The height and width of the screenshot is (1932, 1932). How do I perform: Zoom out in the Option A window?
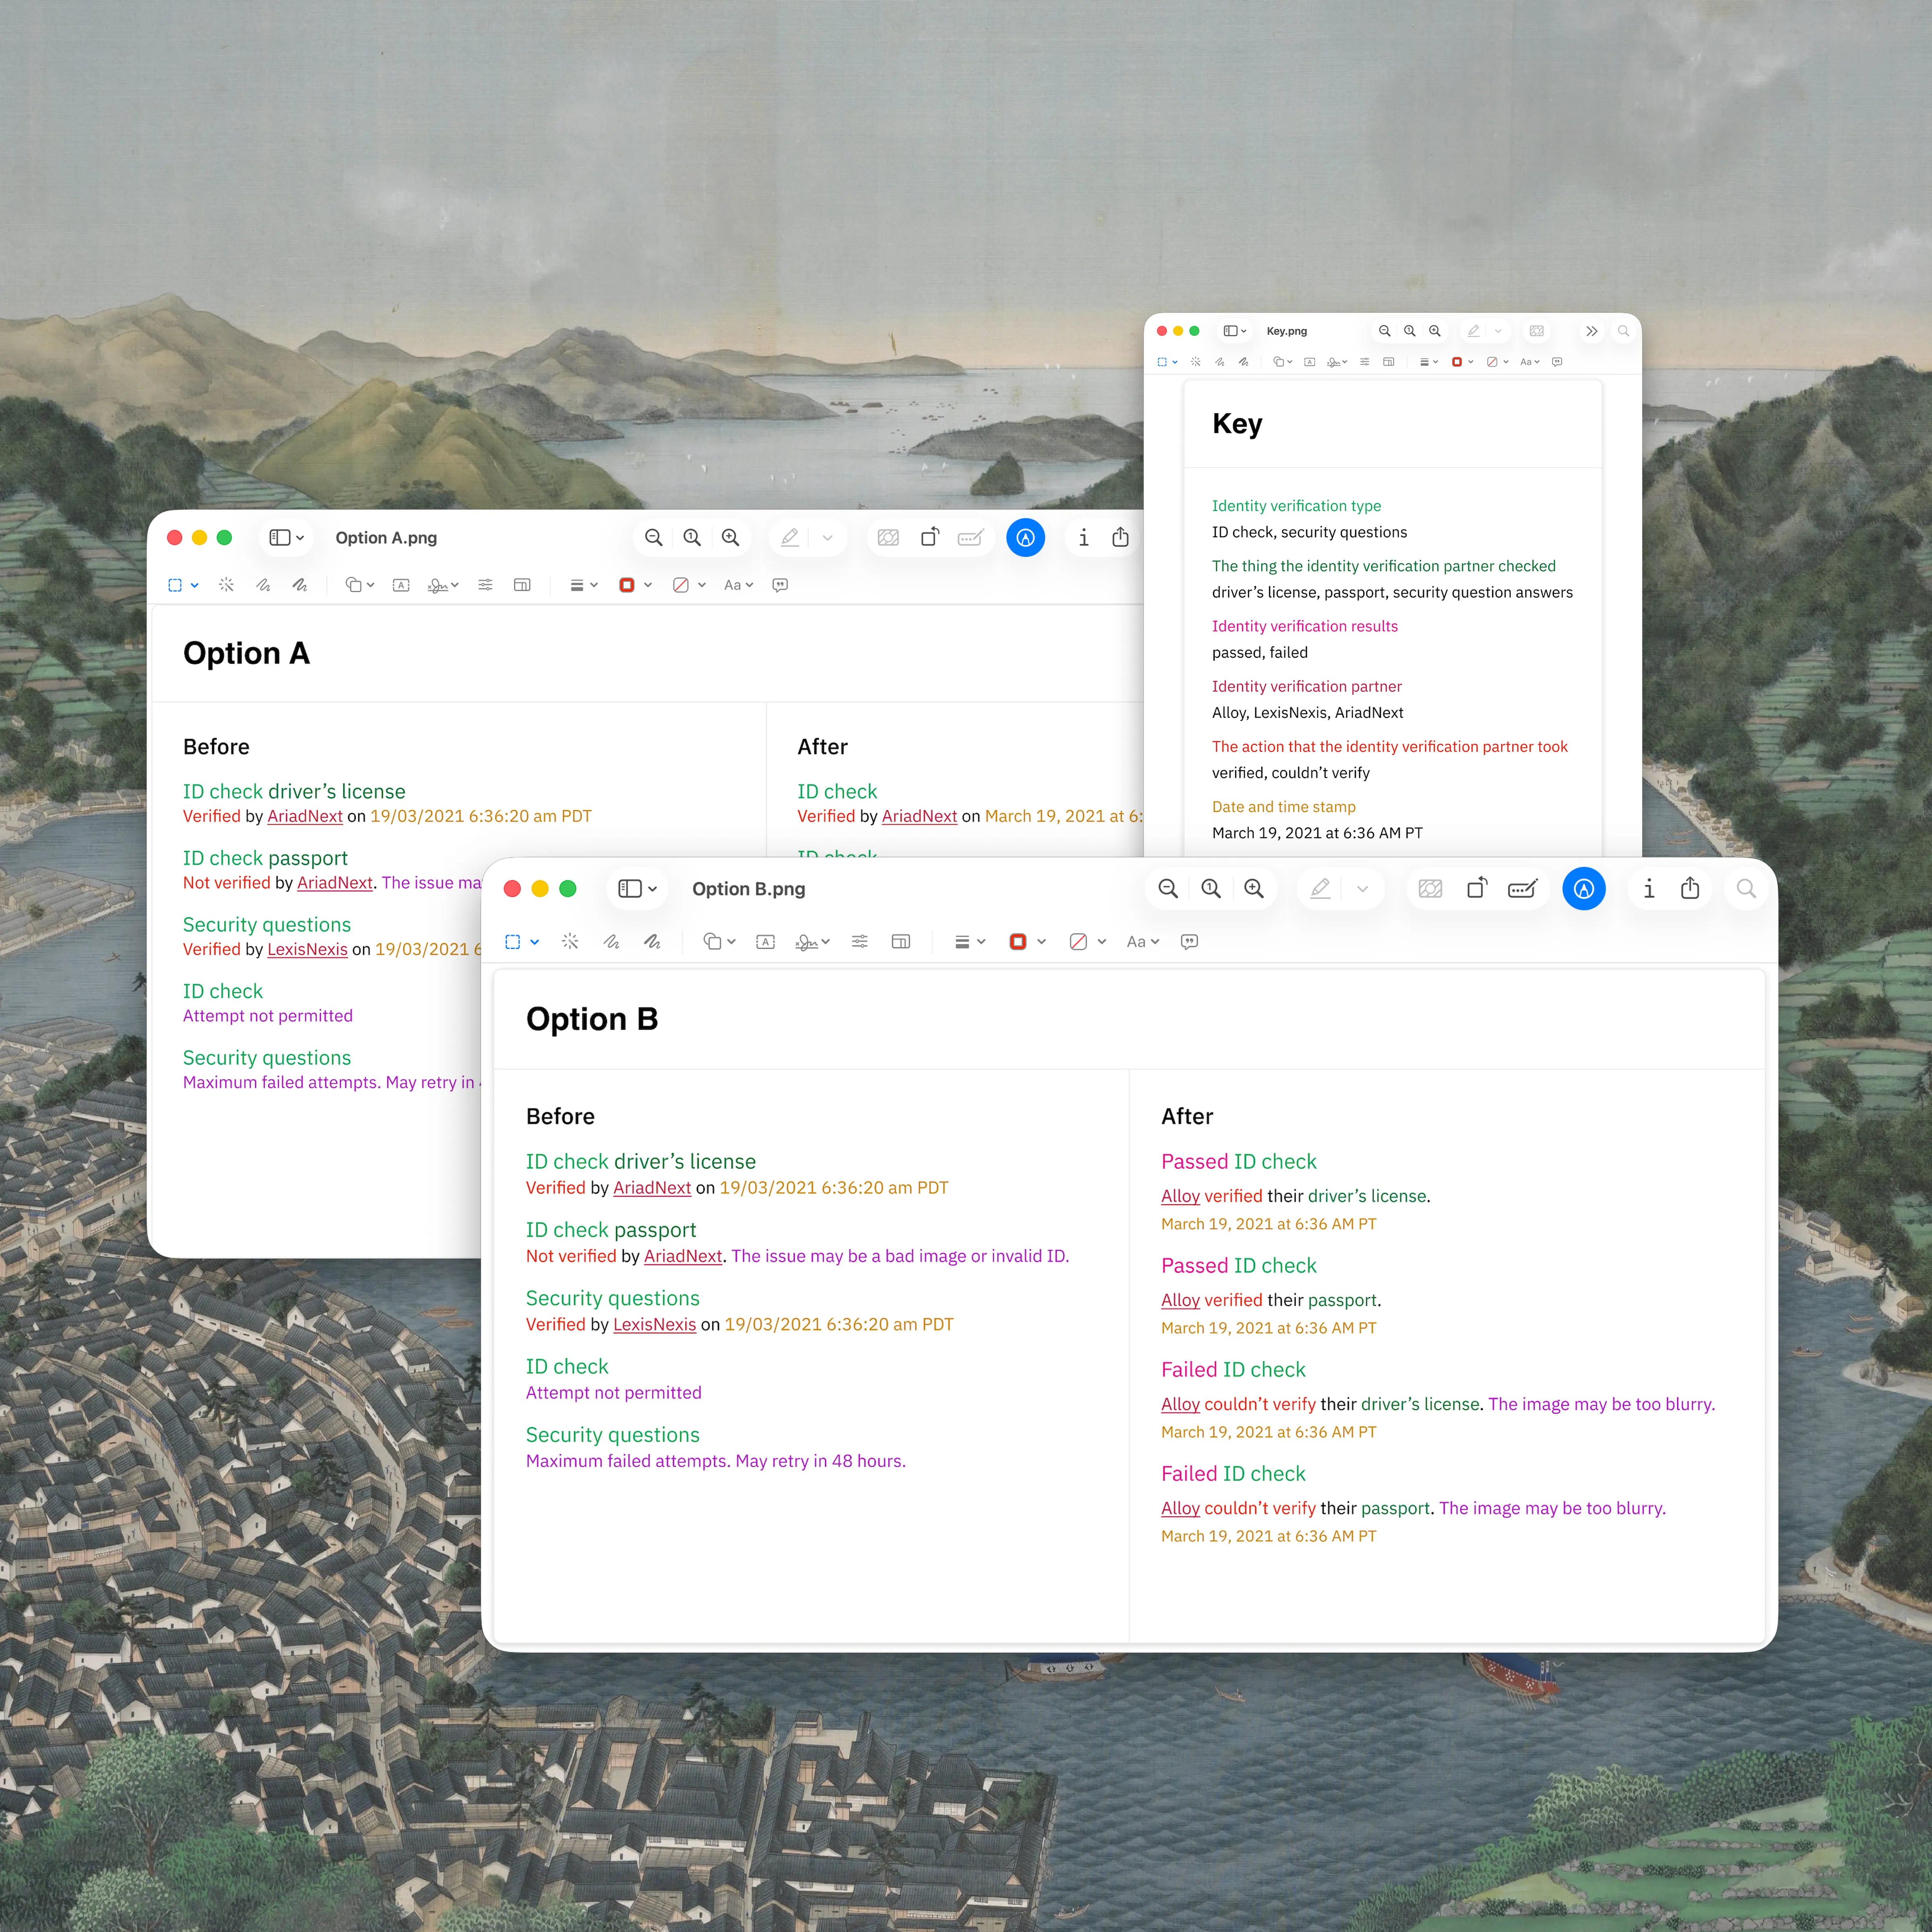click(x=653, y=538)
